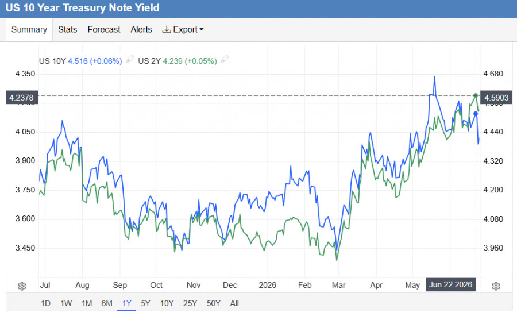
Task: Edit the US 2Y series pencil icon
Action: click(225, 59)
